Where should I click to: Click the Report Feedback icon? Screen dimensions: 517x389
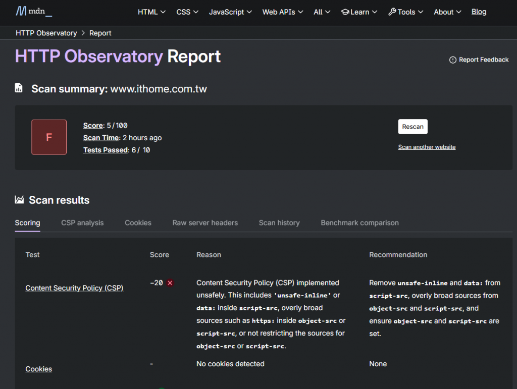pos(453,60)
